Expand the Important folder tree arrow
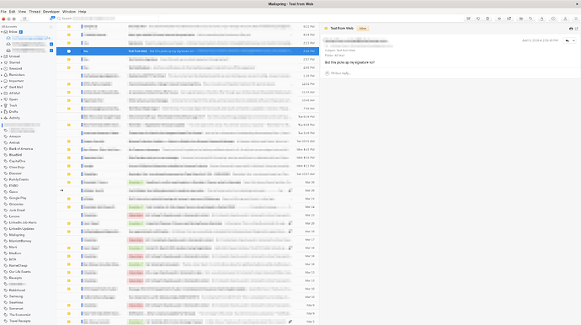Viewport: 581px width, 325px height. click(2, 81)
